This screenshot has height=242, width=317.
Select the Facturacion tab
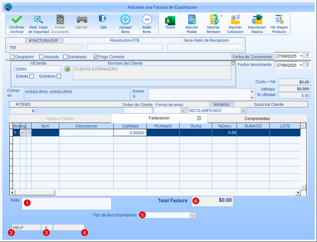(x=159, y=118)
